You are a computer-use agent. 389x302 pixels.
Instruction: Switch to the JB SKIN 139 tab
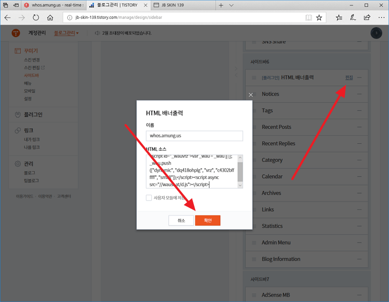[183, 5]
